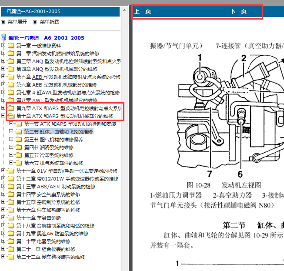Click the 下一页 next page link
The image size is (284, 271).
(238, 11)
